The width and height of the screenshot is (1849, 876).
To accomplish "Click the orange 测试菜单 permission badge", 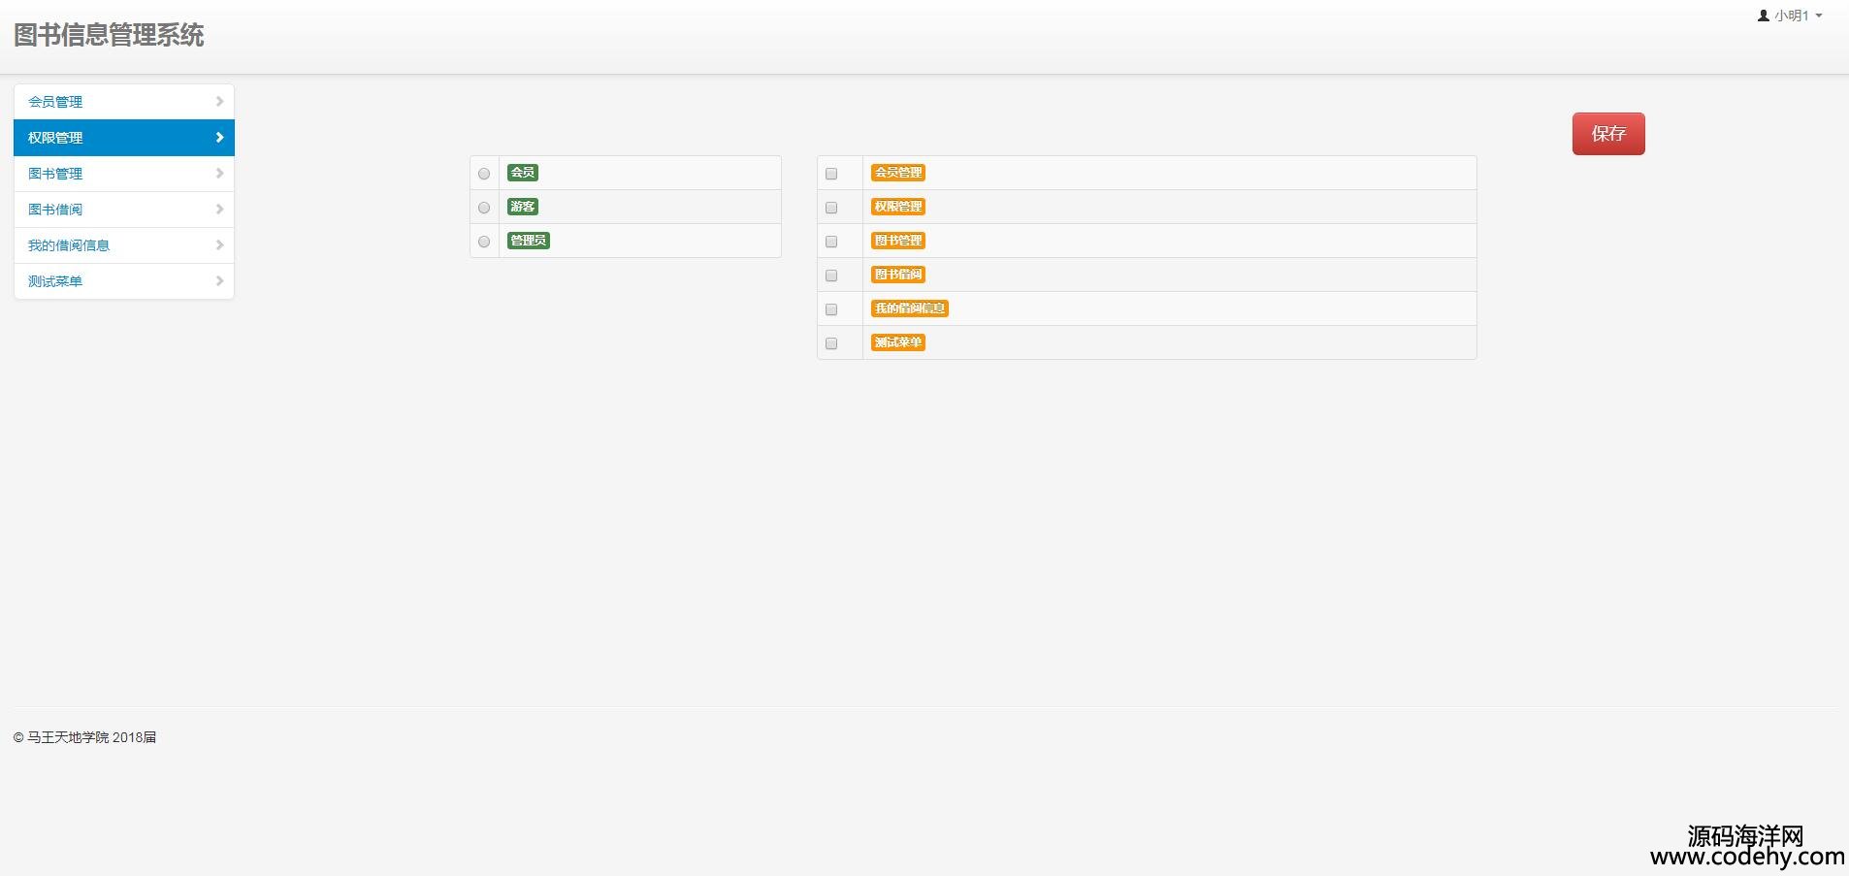I will point(897,342).
